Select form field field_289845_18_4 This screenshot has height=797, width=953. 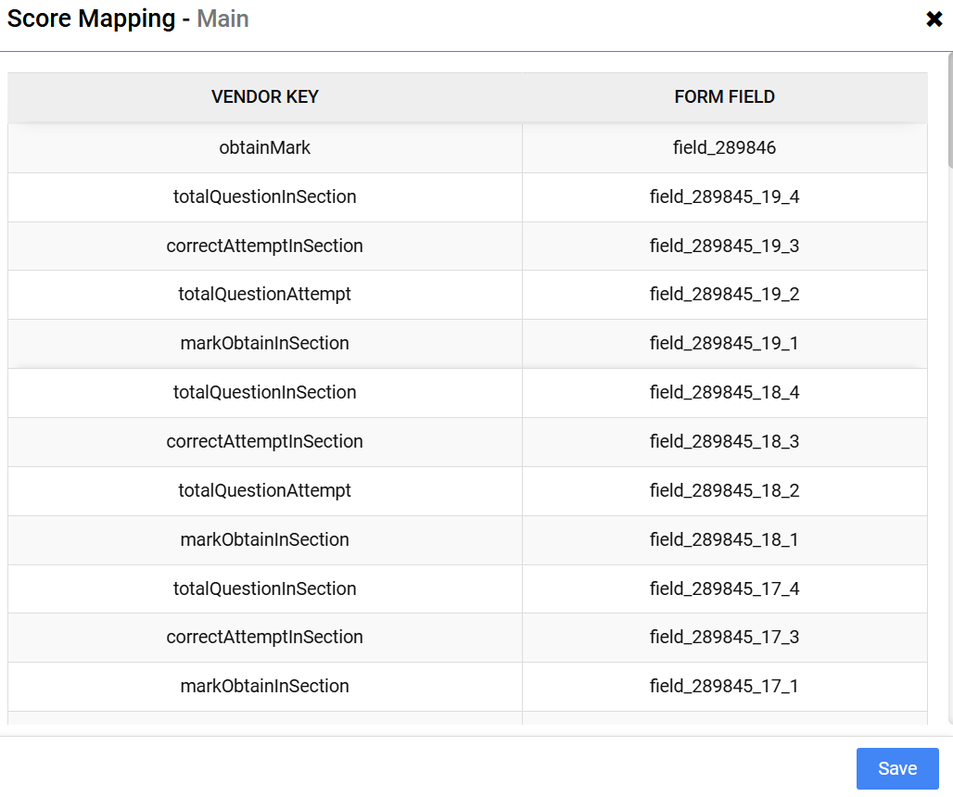(x=724, y=392)
